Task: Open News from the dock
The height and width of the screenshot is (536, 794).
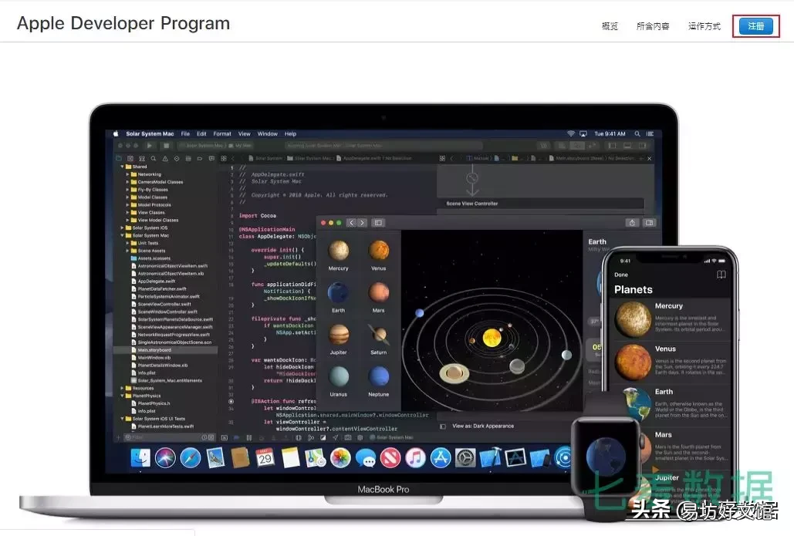Action: [x=390, y=458]
